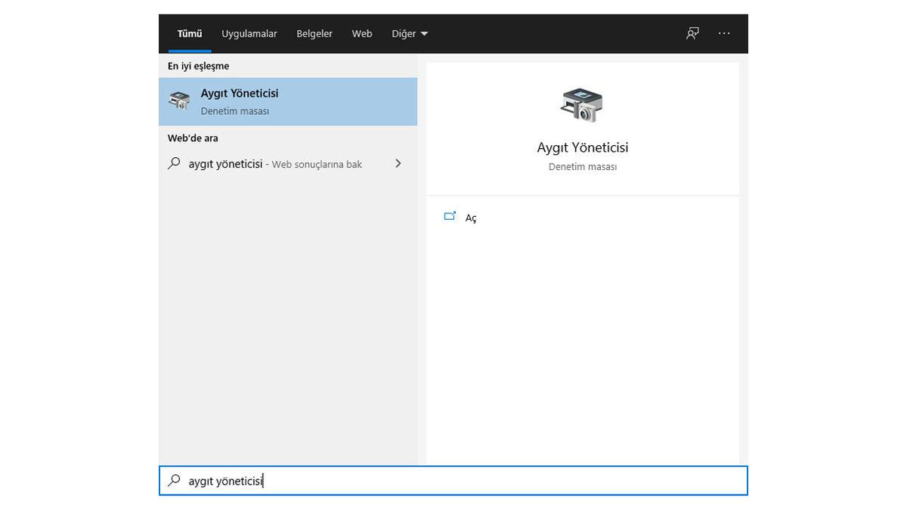Screen dimensions: 907x510
Task: Click the small printer icon in the highlighted result
Action: coord(179,100)
